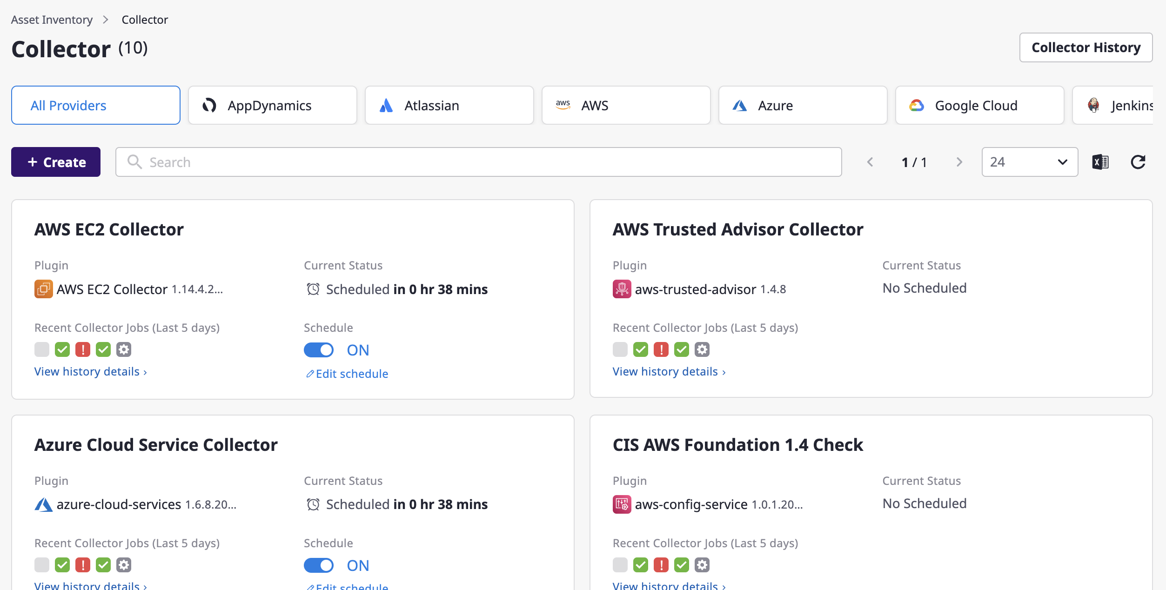The width and height of the screenshot is (1166, 590).
Task: Click the refresh icon next to export
Action: coord(1138,162)
